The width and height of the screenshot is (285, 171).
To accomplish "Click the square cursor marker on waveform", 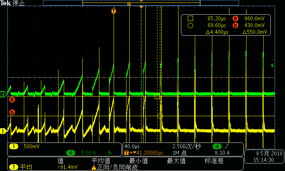I will pyautogui.click(x=157, y=96).
